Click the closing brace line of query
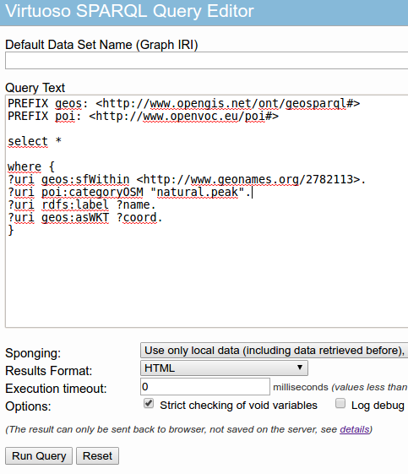Screen dimensions: 408x474 click(x=11, y=231)
